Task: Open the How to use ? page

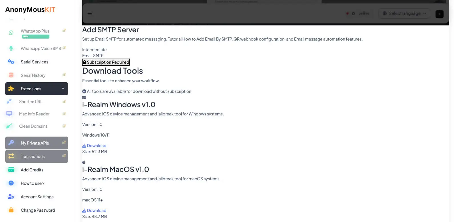Action: (37, 183)
